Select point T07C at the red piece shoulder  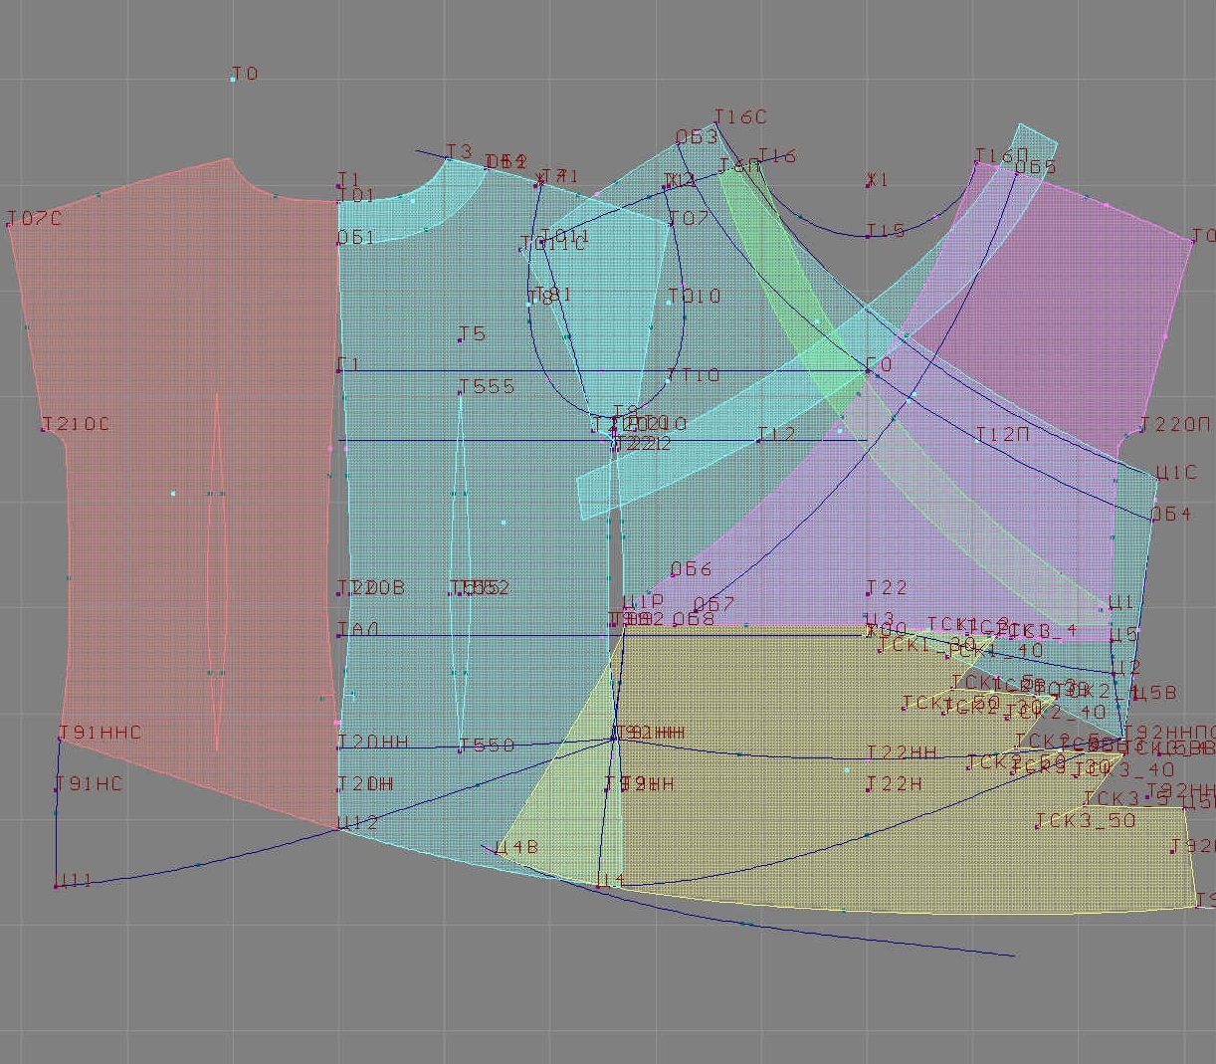coord(10,225)
